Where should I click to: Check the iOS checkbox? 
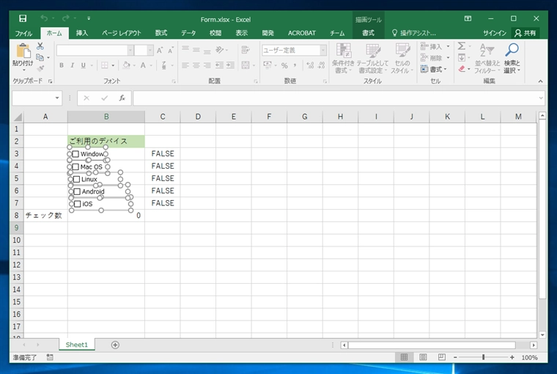click(x=78, y=204)
